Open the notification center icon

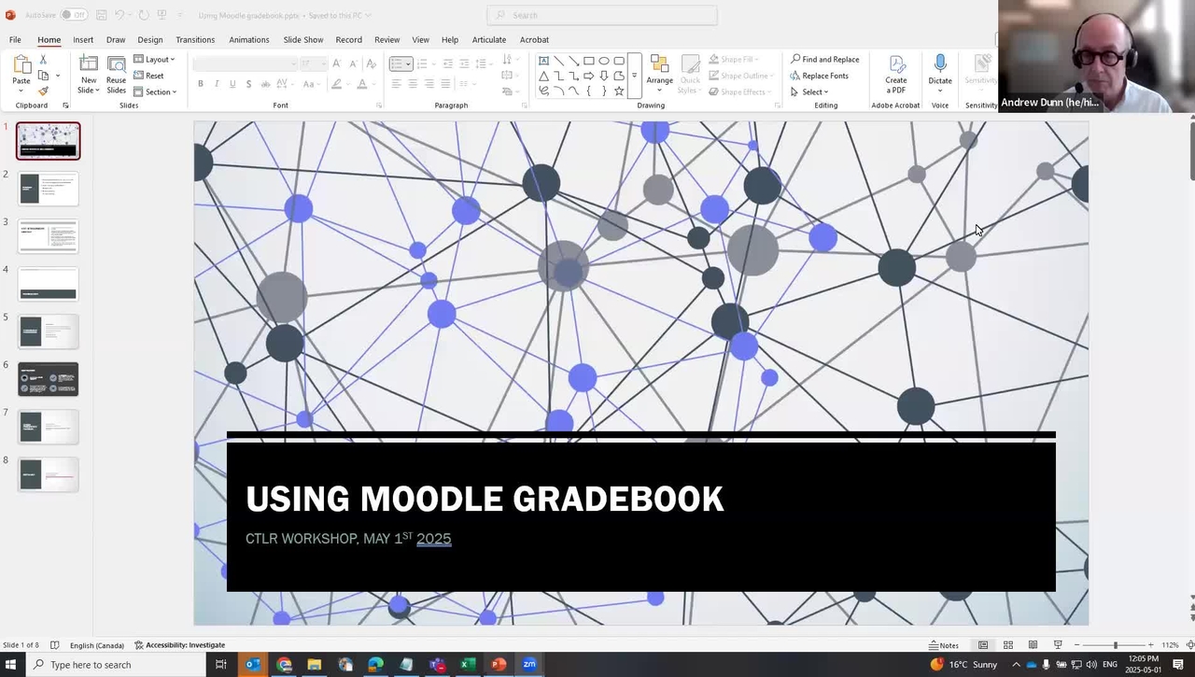1178,665
